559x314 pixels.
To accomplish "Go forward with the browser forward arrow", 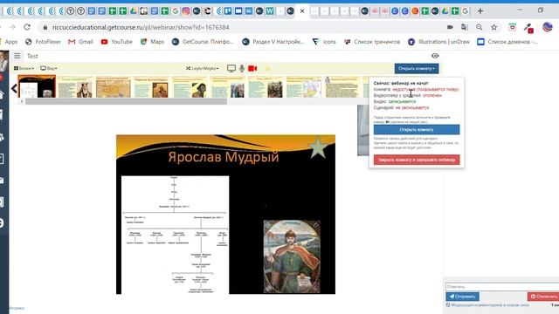I will (12, 27).
